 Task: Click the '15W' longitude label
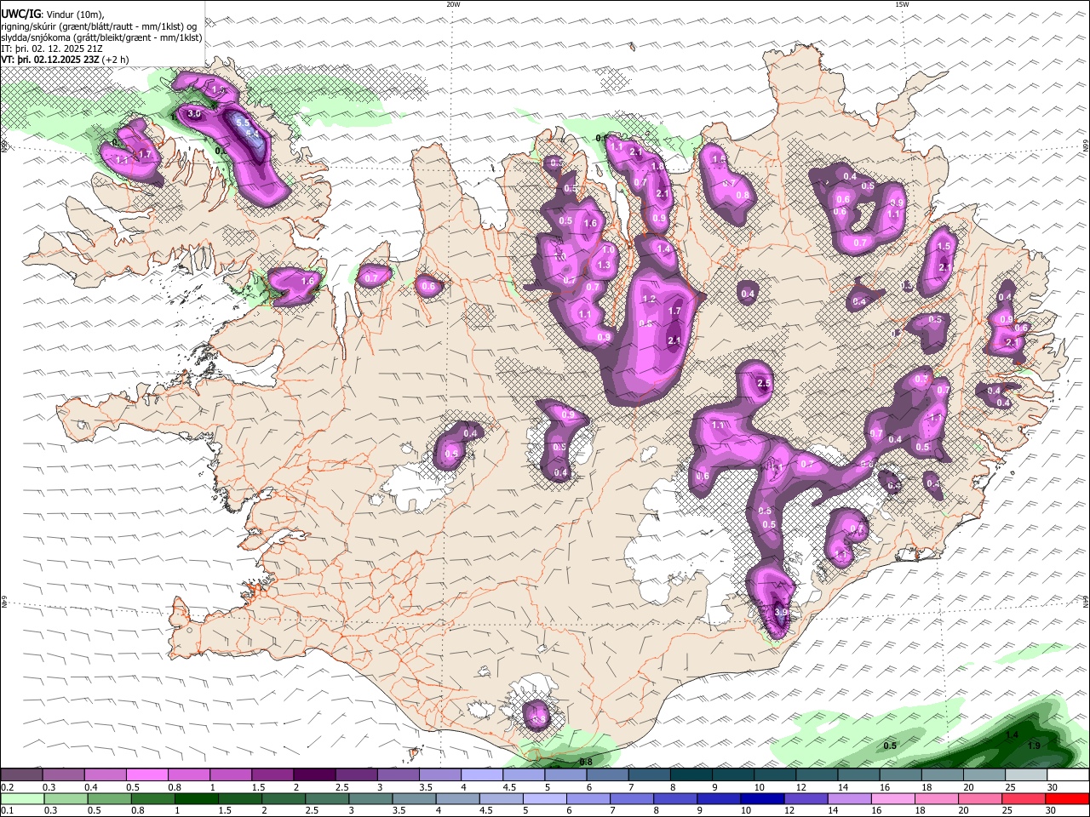tap(902, 4)
